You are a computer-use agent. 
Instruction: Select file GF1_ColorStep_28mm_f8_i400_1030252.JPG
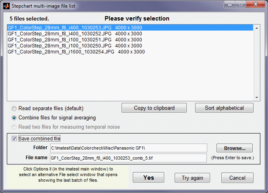click(x=130, y=34)
